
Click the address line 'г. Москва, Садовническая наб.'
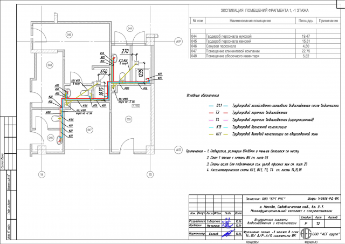click(x=291, y=207)
